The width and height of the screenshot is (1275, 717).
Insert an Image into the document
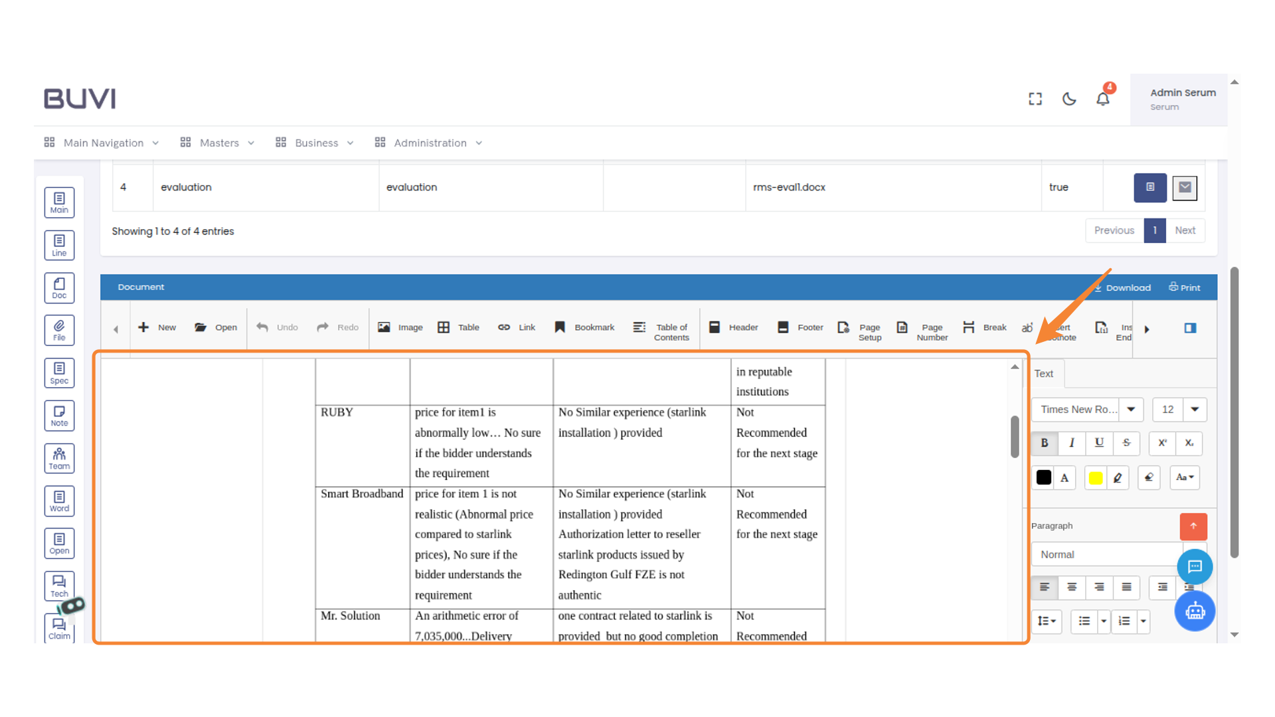[400, 327]
